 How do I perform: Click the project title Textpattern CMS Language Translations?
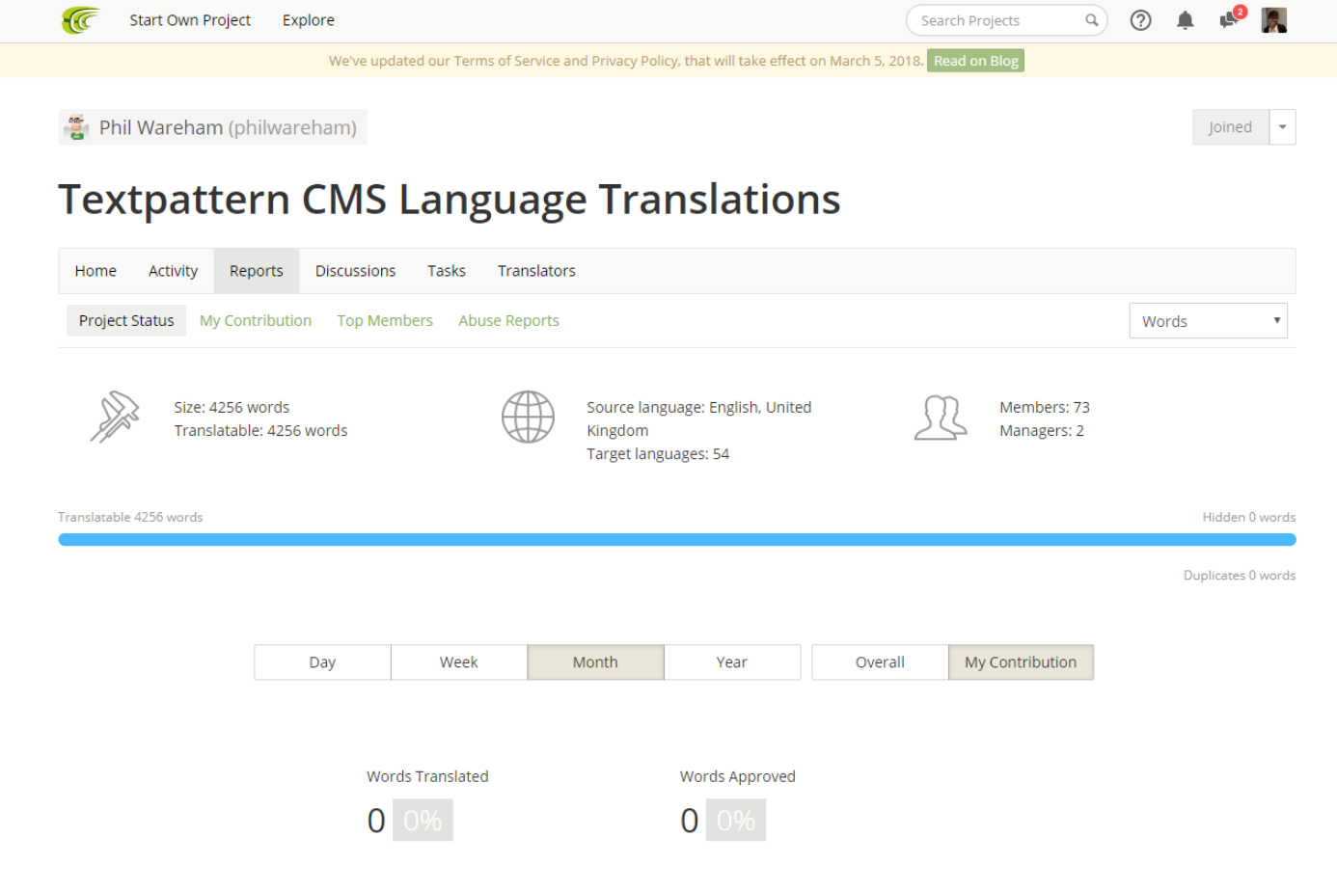(450, 200)
